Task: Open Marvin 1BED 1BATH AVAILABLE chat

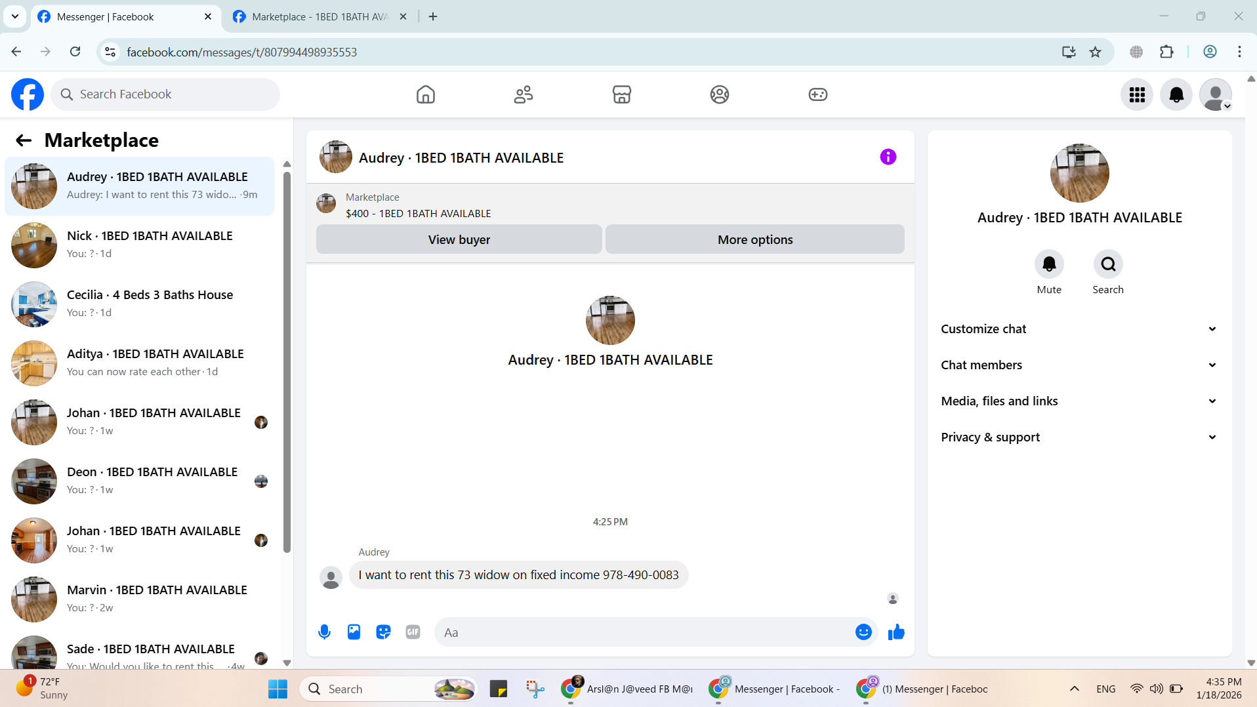Action: (139, 599)
